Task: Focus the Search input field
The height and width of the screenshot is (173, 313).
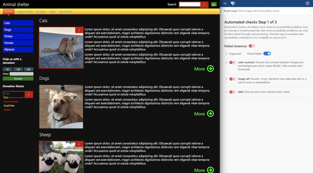Action: (190, 4)
